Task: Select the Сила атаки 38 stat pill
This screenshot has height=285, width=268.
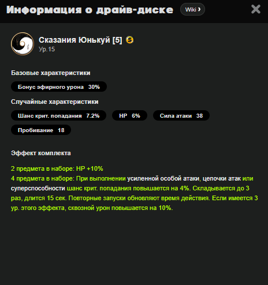Action: point(181,115)
